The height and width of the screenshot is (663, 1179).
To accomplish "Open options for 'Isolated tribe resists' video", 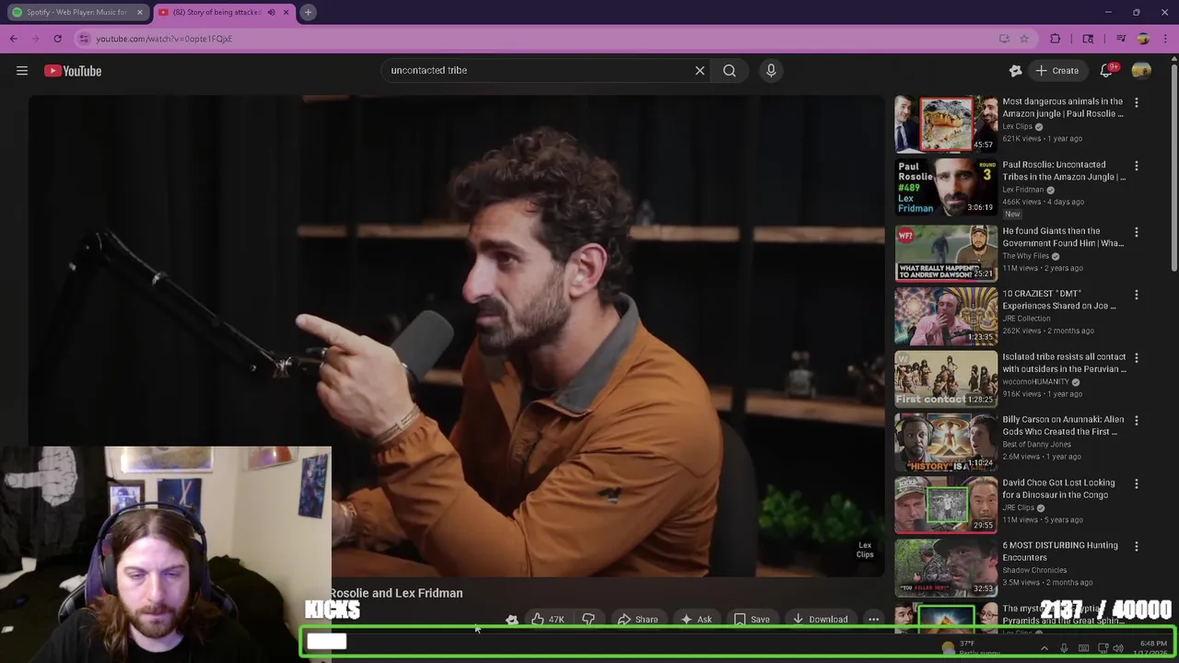I will (1136, 357).
